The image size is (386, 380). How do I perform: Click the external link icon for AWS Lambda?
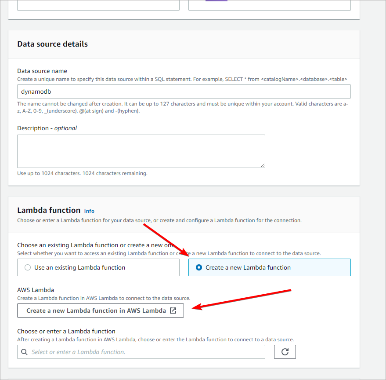(173, 311)
